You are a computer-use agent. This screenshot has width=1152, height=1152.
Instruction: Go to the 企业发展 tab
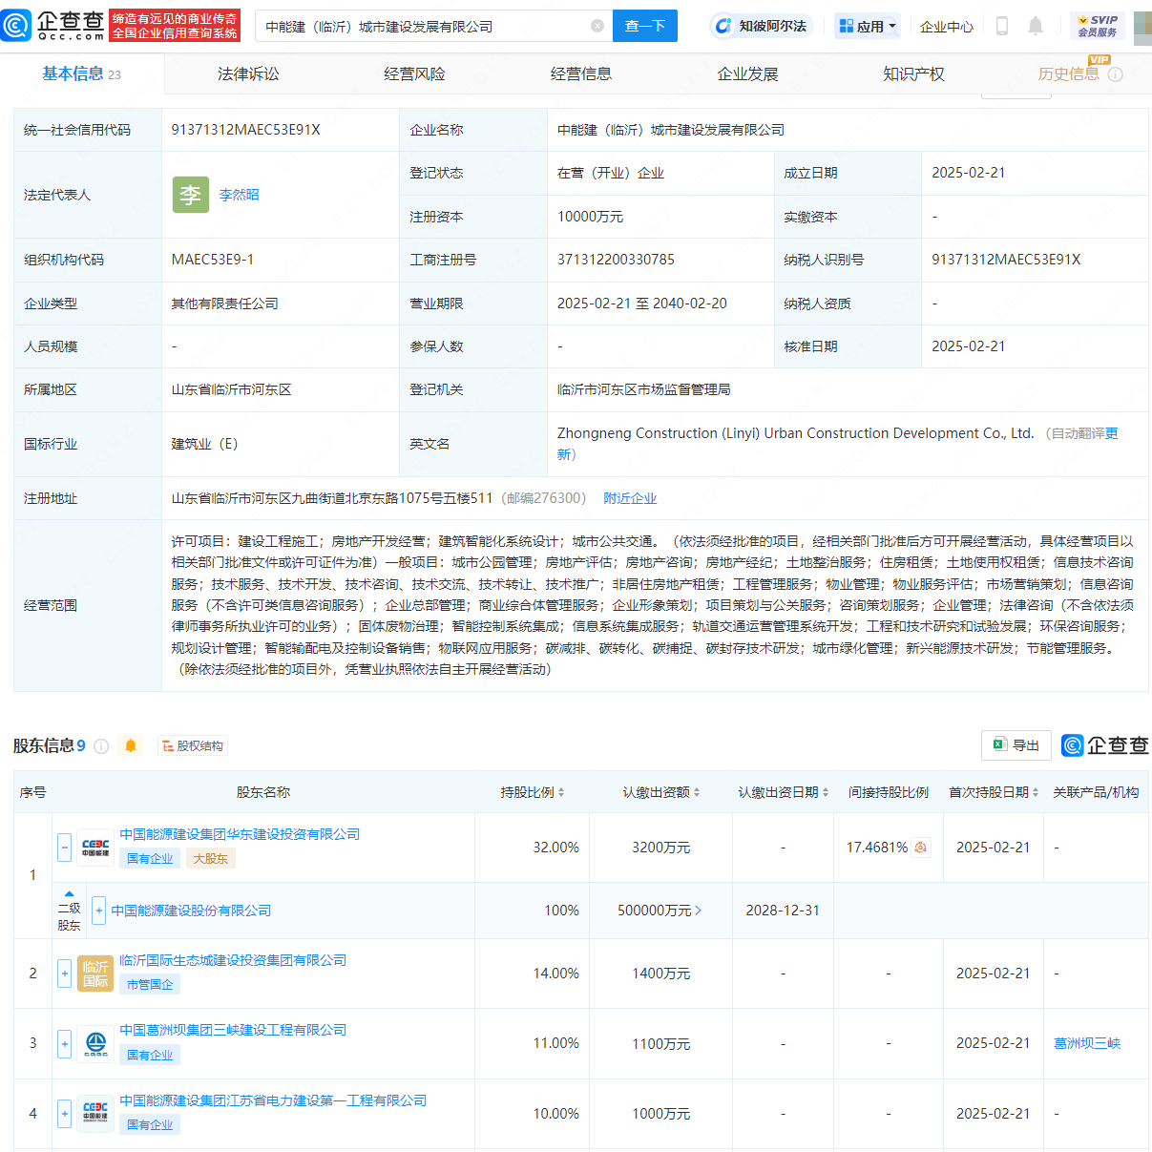click(747, 73)
